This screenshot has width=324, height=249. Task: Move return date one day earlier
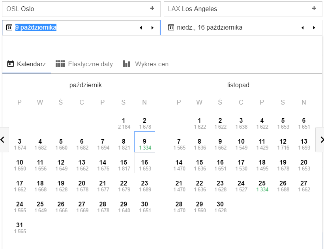pos(303,28)
